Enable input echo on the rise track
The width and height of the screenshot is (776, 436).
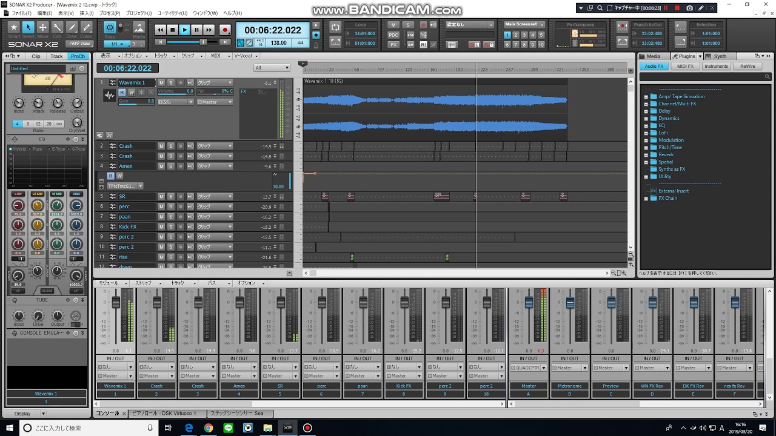click(x=190, y=257)
